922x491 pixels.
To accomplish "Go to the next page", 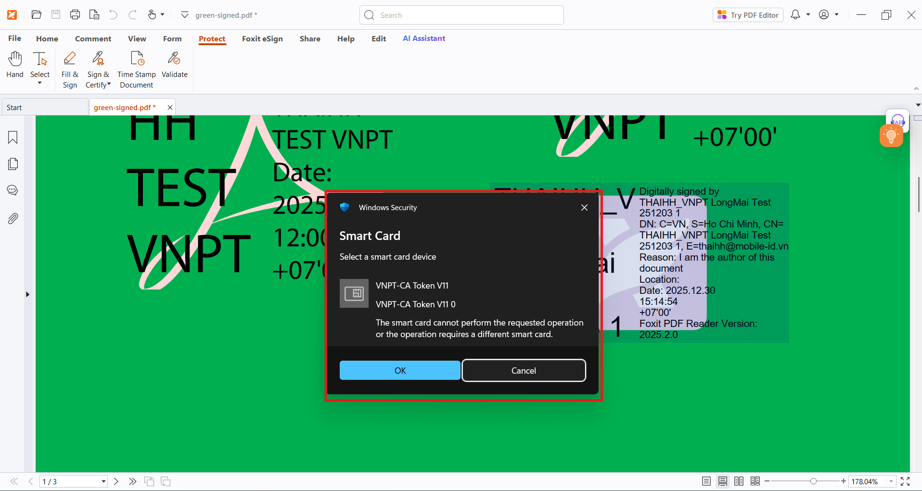I will (116, 481).
